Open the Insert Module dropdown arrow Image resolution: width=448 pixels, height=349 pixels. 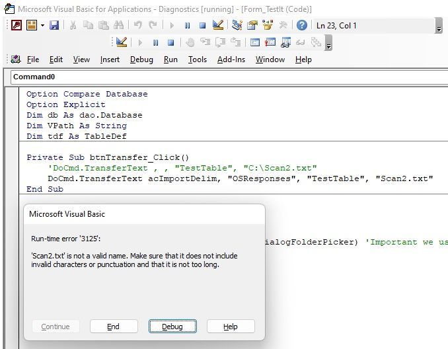(42, 25)
